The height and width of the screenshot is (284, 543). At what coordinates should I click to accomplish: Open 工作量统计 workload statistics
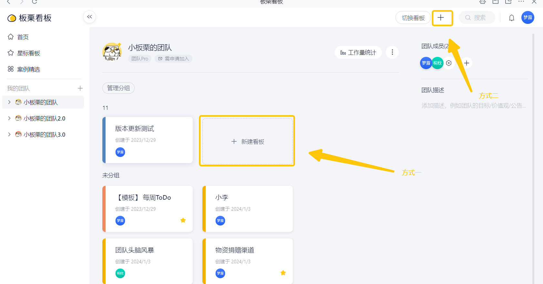pos(358,53)
